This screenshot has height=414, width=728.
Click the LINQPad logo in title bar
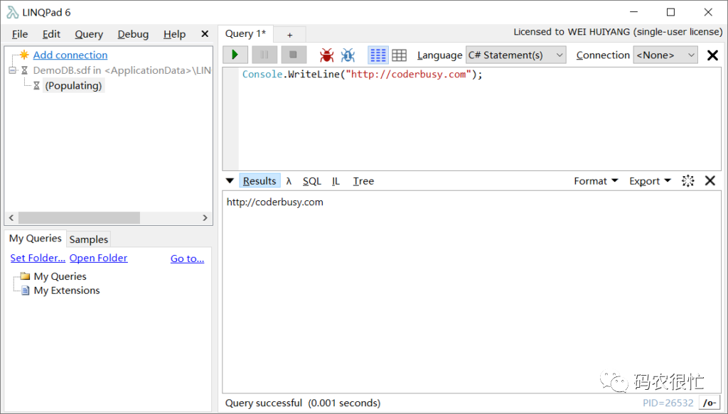(13, 12)
